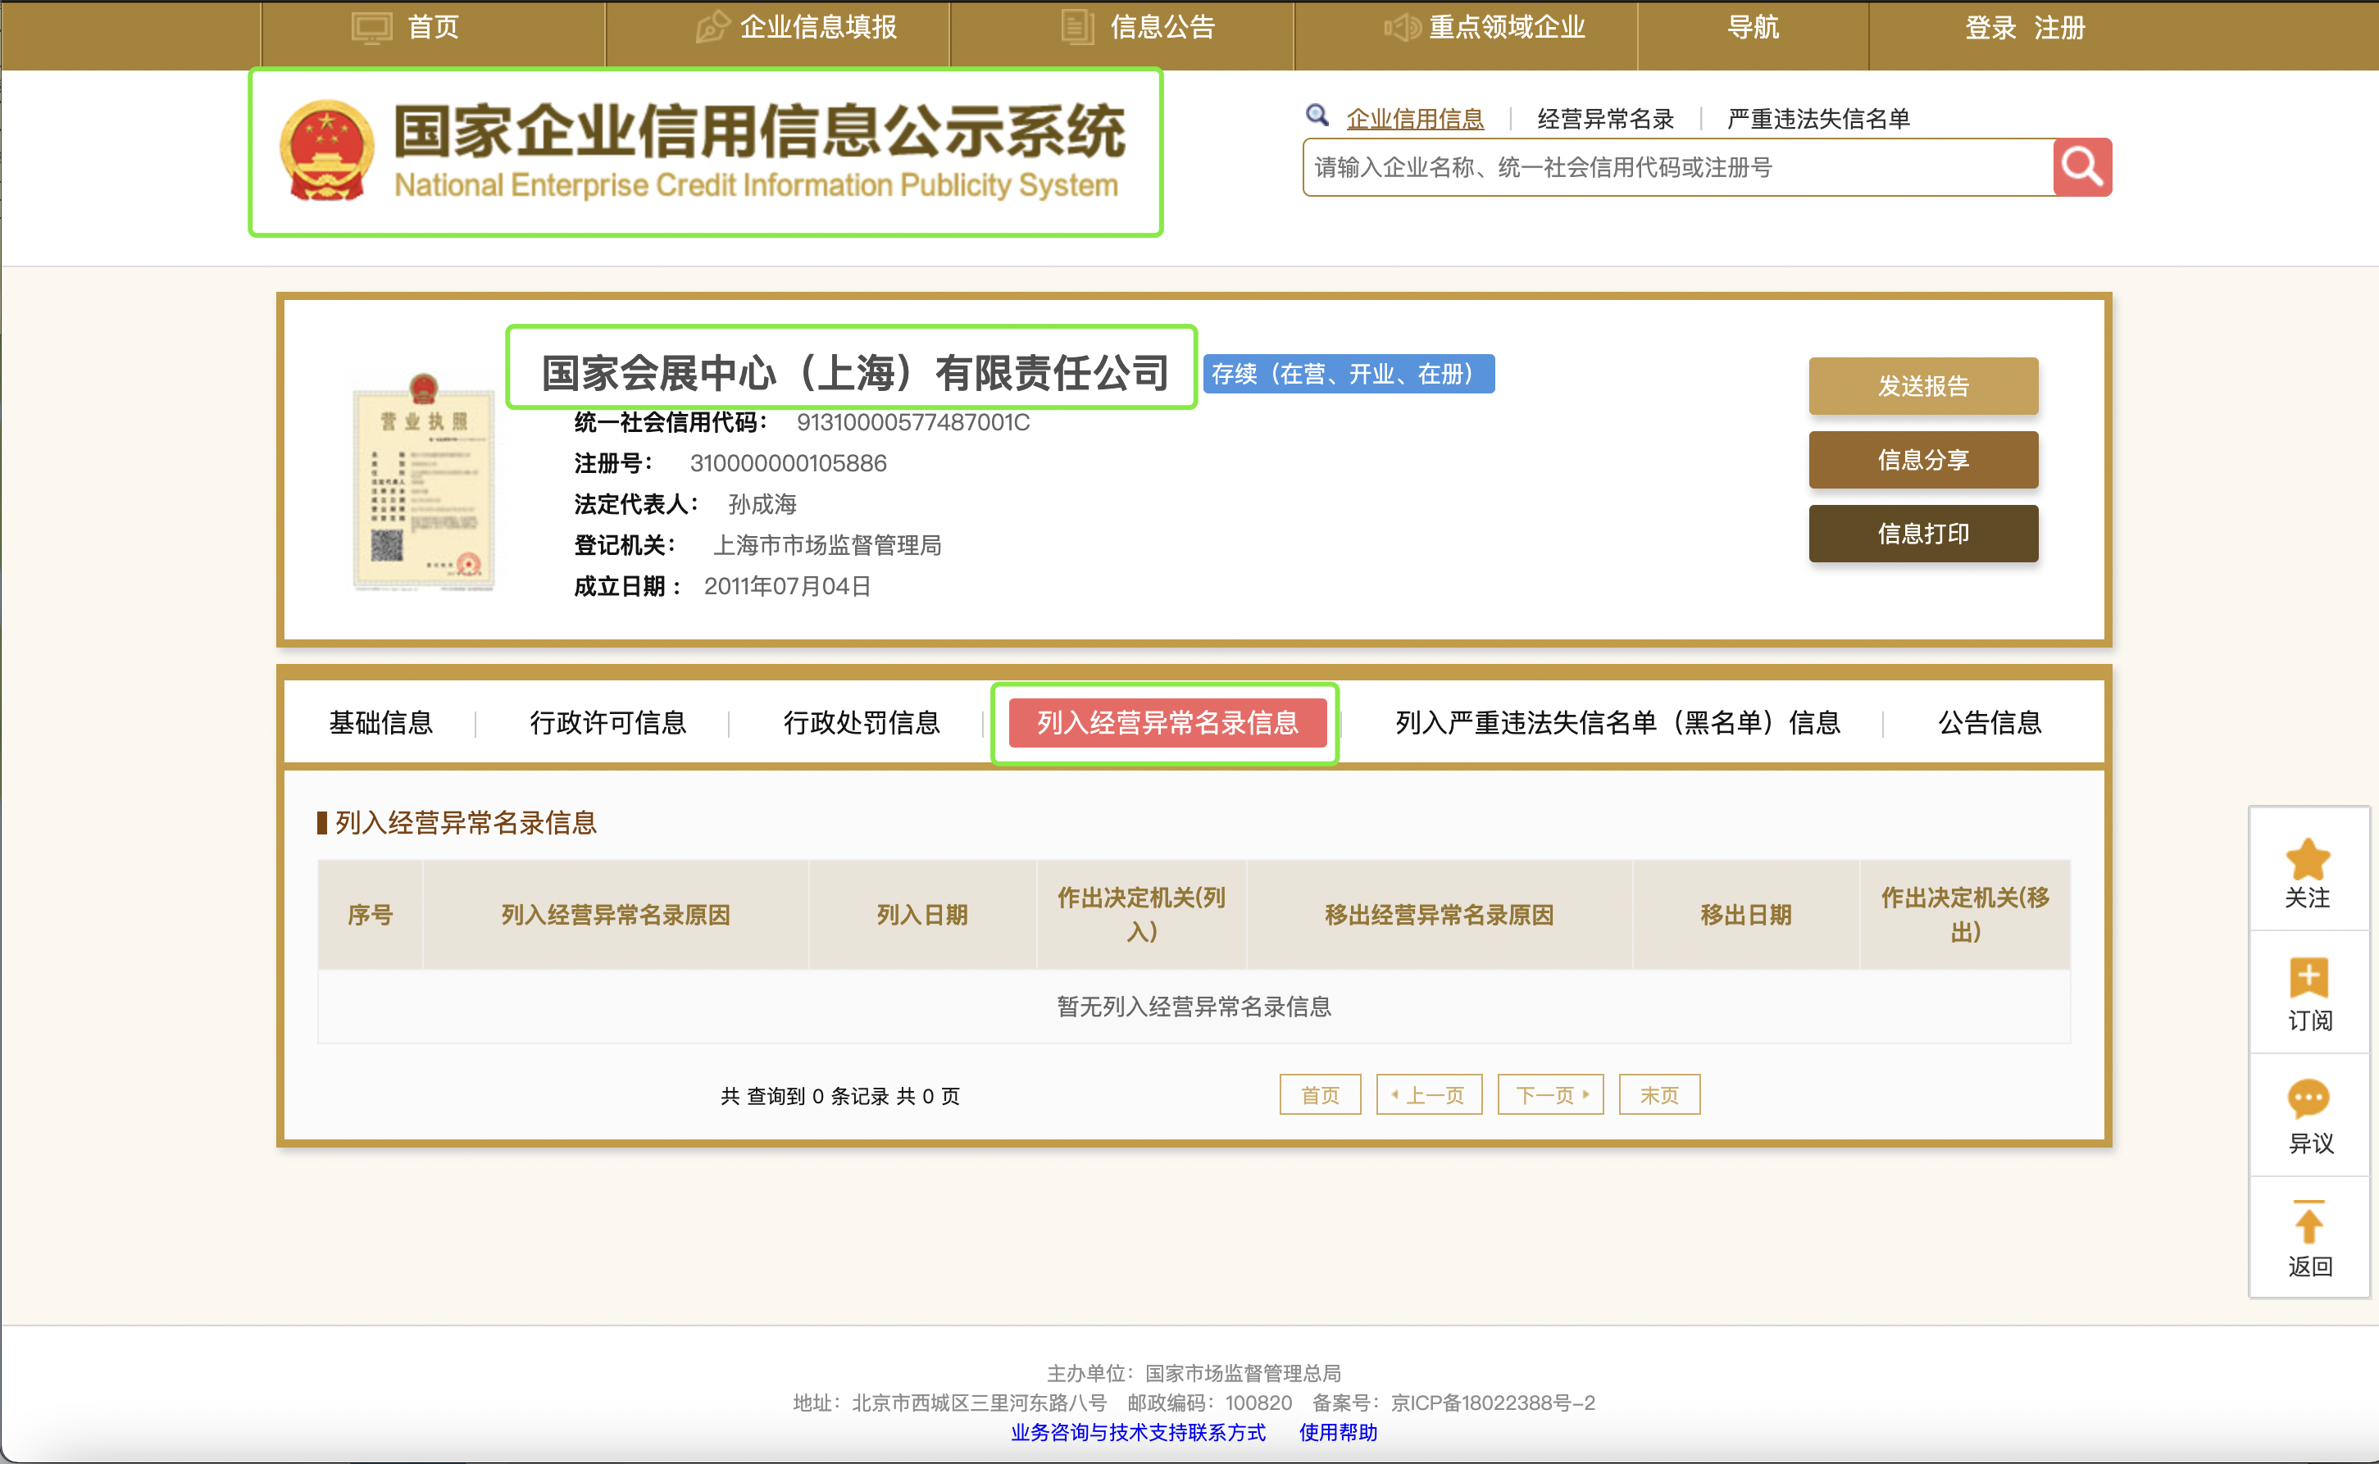Switch to the 行政许可信息 tab

[607, 722]
